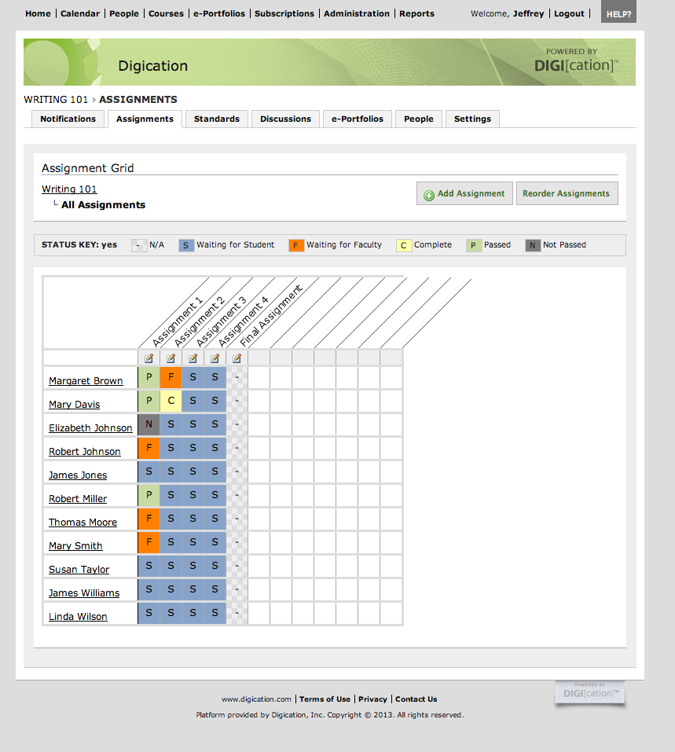The height and width of the screenshot is (752, 675).
Task: Select Calendar in the top navigation
Action: 79,13
